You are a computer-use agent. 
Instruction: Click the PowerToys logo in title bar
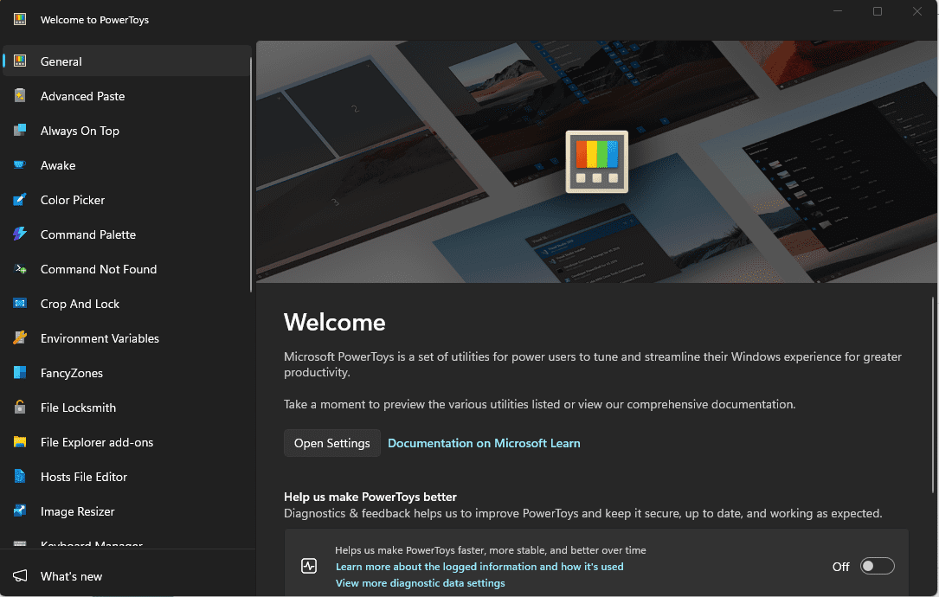tap(20, 19)
